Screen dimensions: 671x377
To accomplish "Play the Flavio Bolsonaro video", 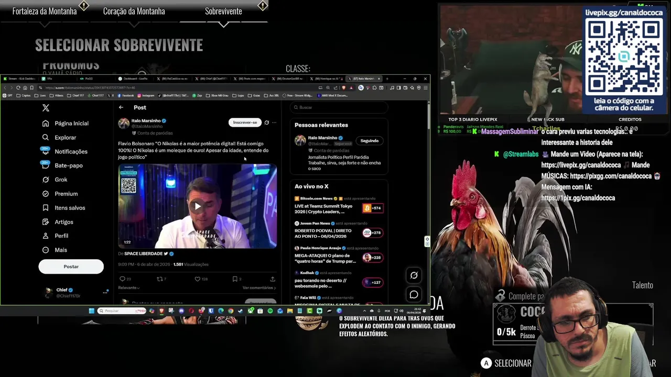I will [197, 206].
